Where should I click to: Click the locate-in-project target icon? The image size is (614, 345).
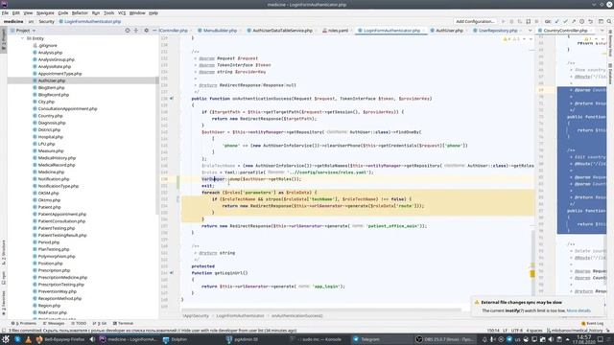[x=128, y=30]
